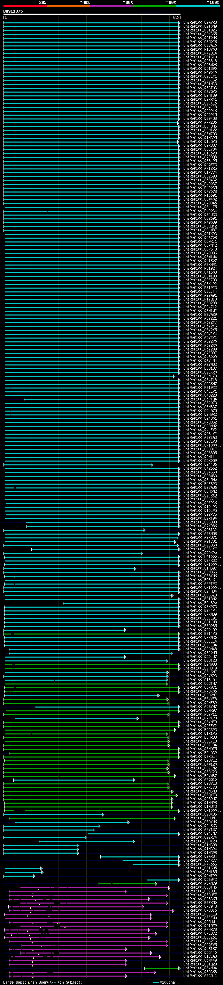The height and width of the screenshot is (985, 223).
Task: Select hit label UniRef100_Q8GTA3
Action: (200, 88)
